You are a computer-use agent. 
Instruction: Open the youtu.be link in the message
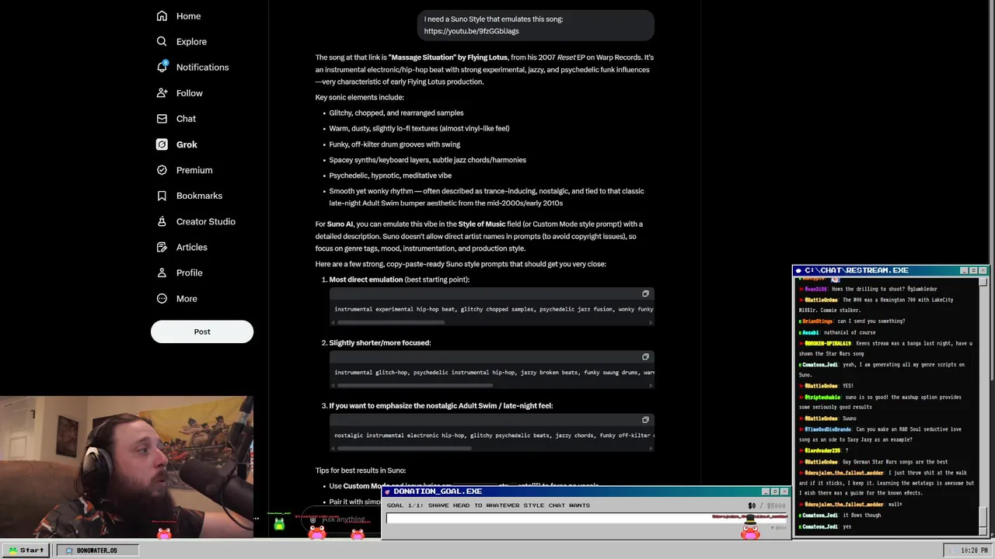pos(471,31)
